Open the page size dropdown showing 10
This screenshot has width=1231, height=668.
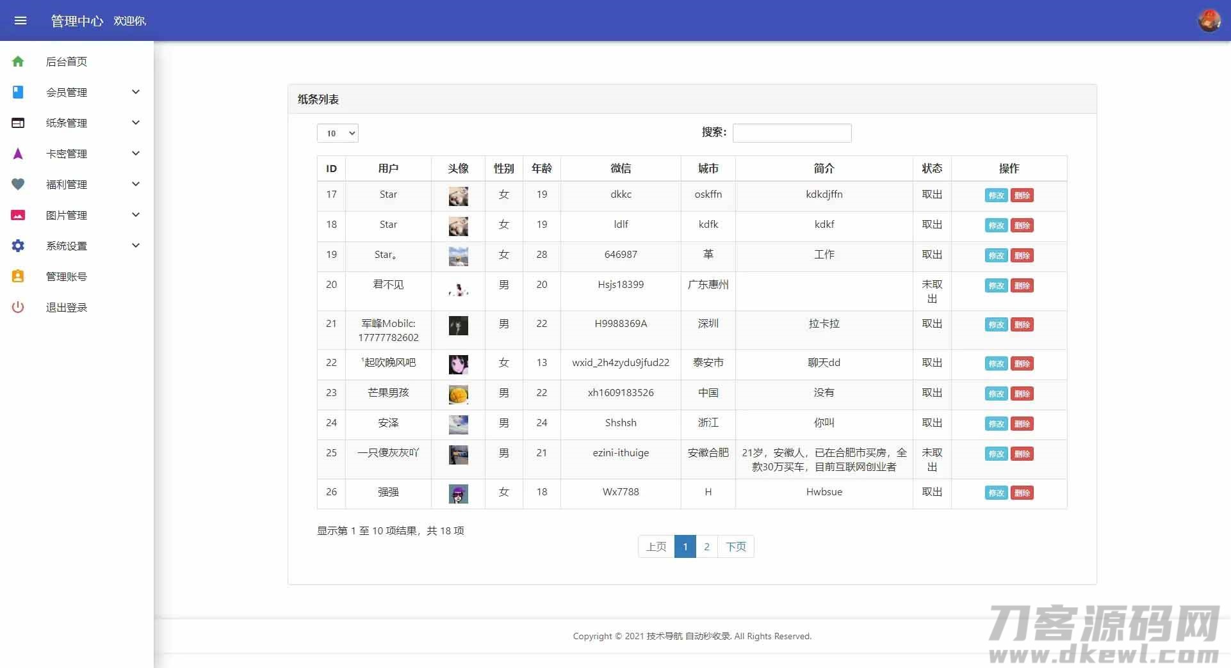337,133
